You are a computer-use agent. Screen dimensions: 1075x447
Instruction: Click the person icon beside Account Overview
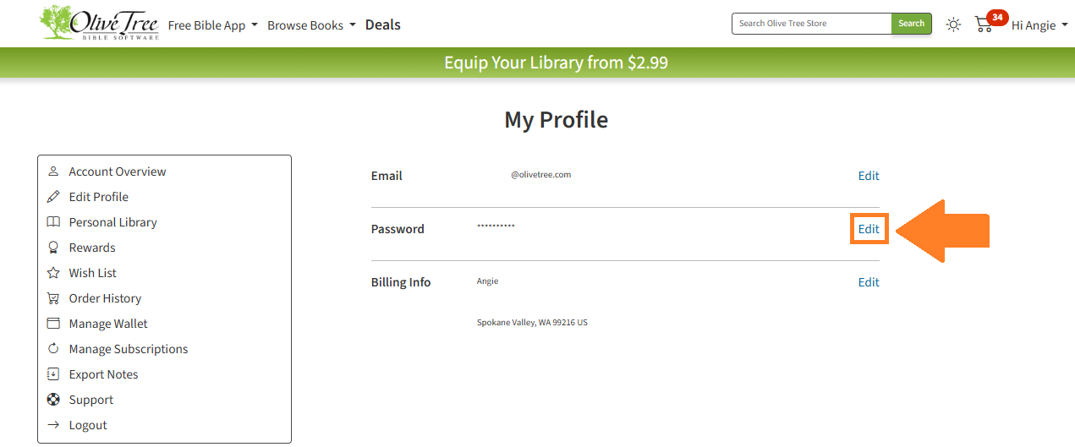53,172
